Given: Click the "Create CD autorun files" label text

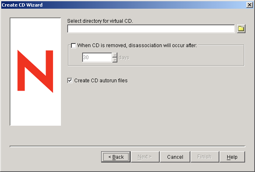Looking at the screenshot, I should [x=101, y=81].
